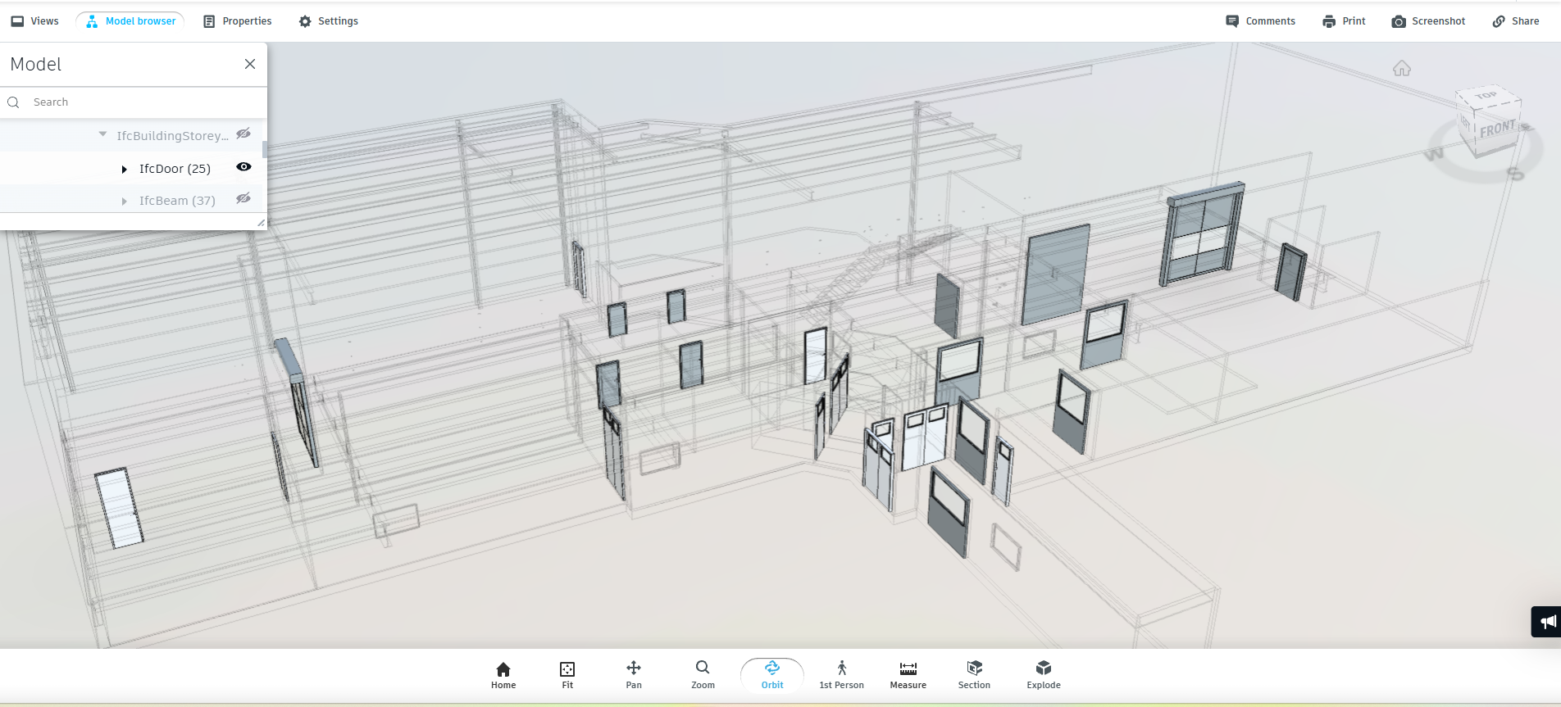This screenshot has width=1561, height=707.
Task: Activate the Orbit tool
Action: pyautogui.click(x=772, y=675)
